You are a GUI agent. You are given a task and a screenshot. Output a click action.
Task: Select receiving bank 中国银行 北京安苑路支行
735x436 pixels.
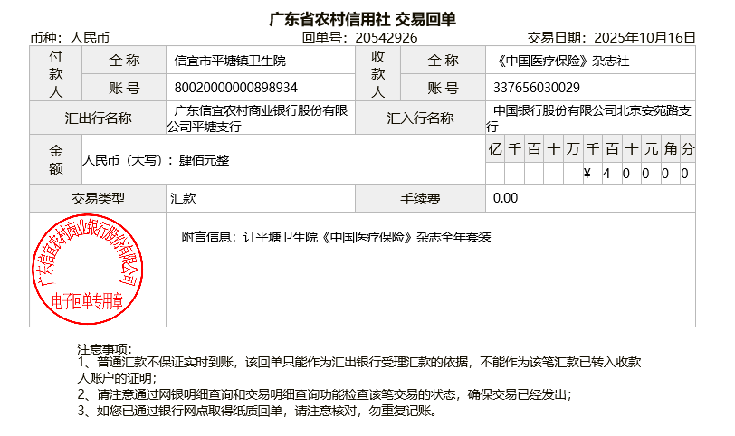coord(591,118)
